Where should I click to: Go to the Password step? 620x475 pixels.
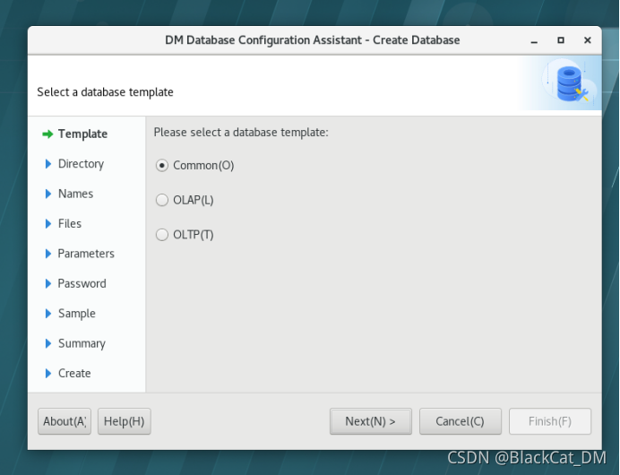82,283
